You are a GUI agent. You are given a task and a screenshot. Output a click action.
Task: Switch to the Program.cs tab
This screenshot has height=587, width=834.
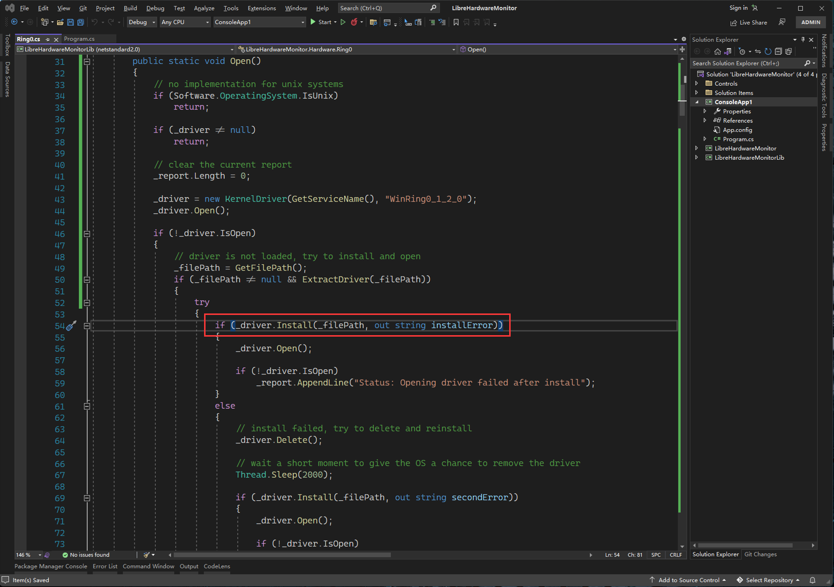point(79,38)
